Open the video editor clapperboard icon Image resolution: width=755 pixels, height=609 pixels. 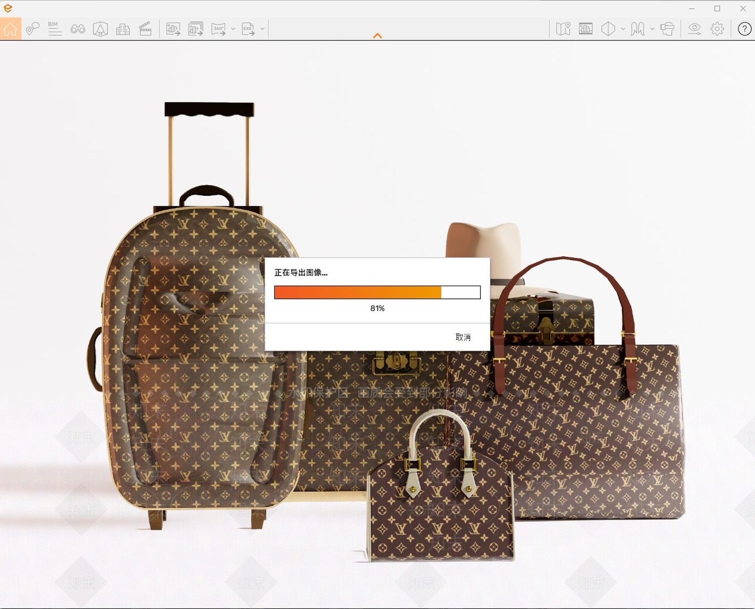(x=145, y=29)
